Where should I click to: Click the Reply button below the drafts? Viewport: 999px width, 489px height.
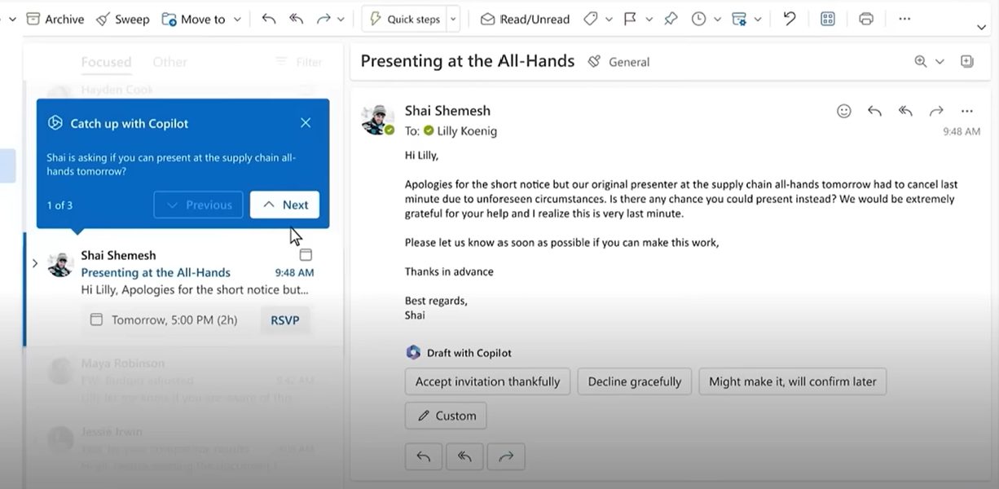click(424, 457)
